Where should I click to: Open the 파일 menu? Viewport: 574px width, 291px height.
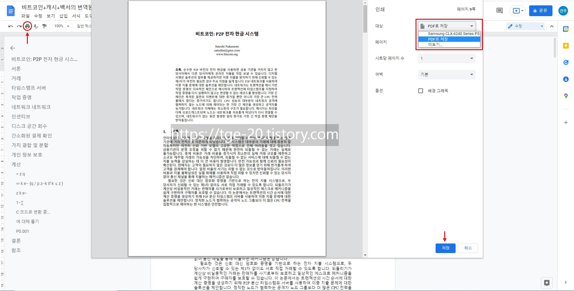click(25, 16)
